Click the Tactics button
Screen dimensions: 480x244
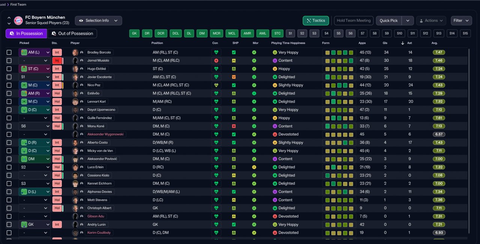pyautogui.click(x=316, y=21)
